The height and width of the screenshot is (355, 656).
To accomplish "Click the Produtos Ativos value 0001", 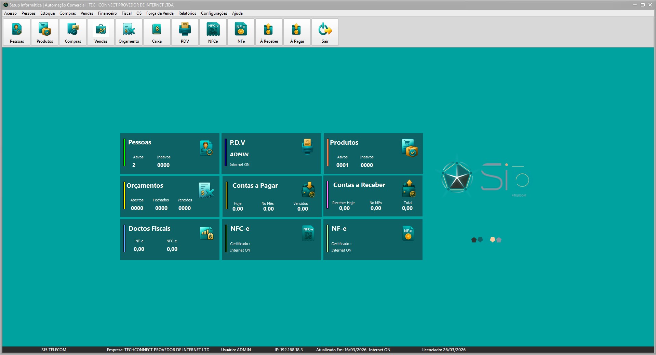I will click(x=342, y=165).
